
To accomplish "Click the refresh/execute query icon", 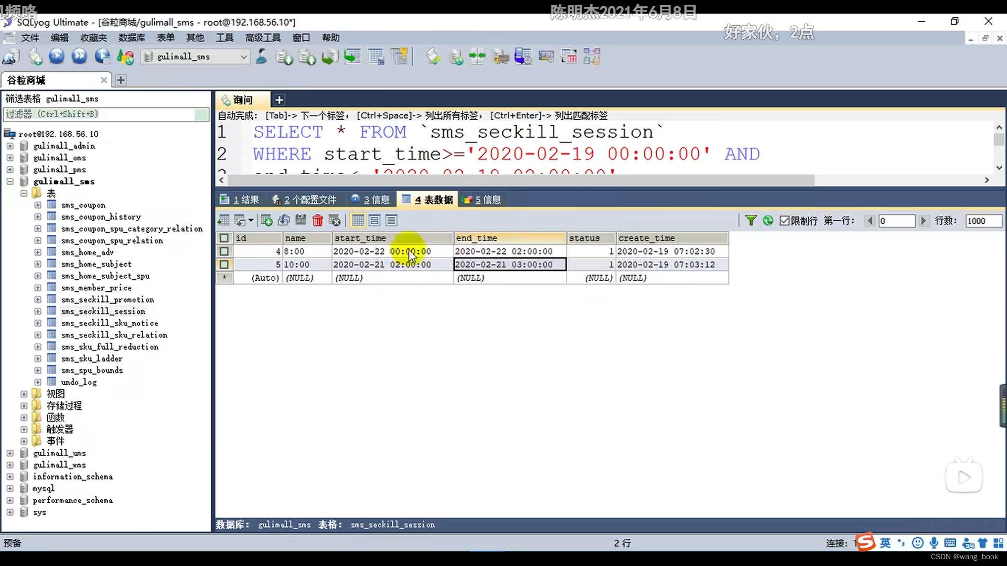I will pos(767,220).
